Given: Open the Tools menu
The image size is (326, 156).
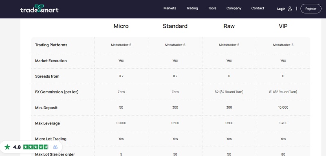Looking at the screenshot, I should click(x=212, y=8).
